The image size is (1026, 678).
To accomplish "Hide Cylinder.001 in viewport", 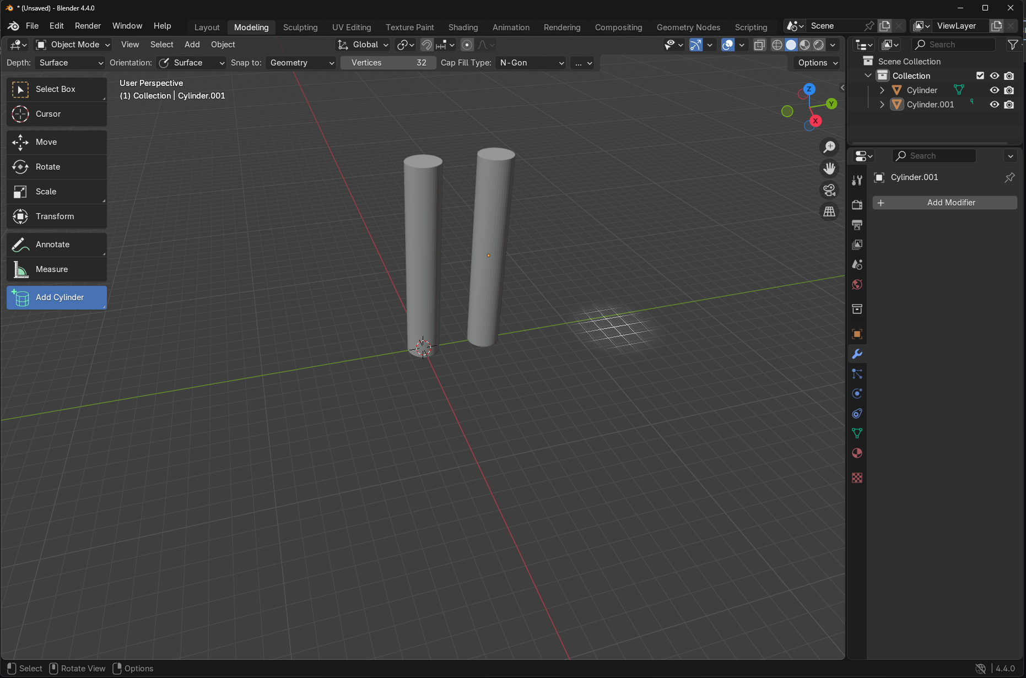I will pyautogui.click(x=995, y=105).
